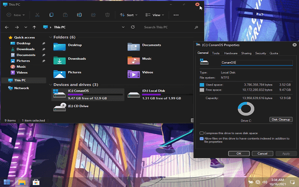The width and height of the screenshot is (299, 187).
Task: Close the ConanOS Properties dialog
Action: [294, 45]
